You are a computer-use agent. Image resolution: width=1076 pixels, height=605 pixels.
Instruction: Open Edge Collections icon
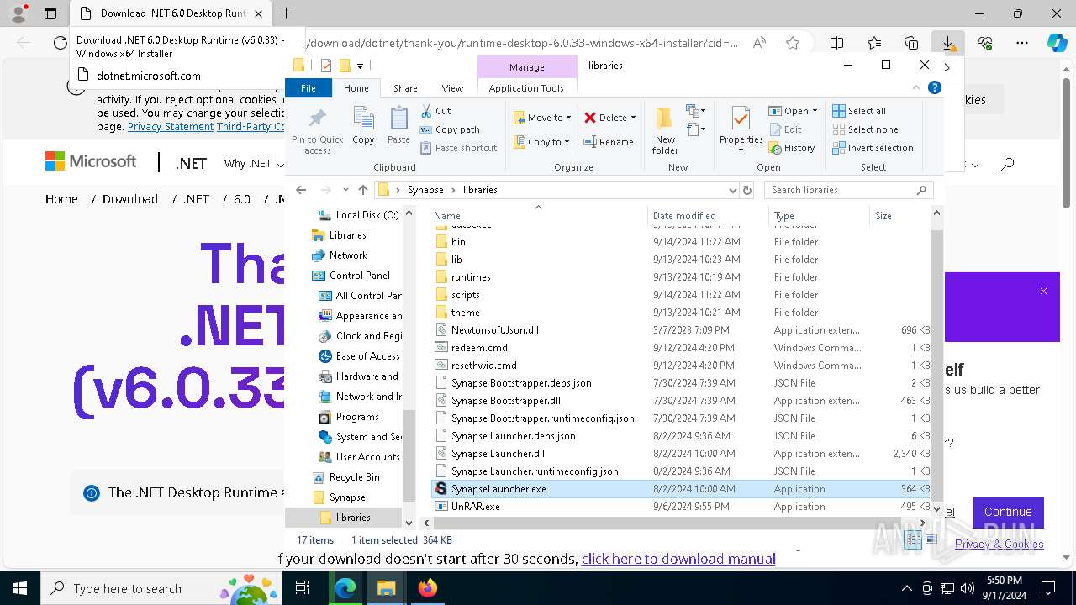(911, 43)
